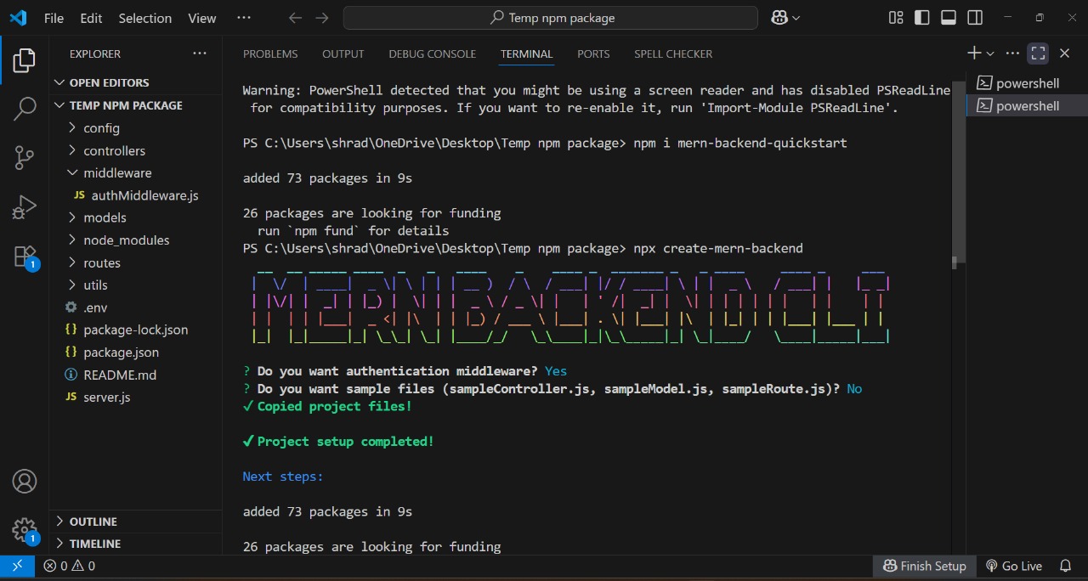Open package-lock.json file
The width and height of the screenshot is (1088, 581).
[136, 330]
